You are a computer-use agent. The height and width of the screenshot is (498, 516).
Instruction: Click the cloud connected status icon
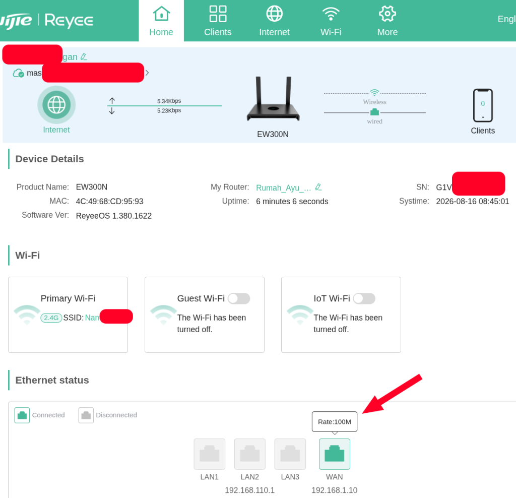point(18,73)
